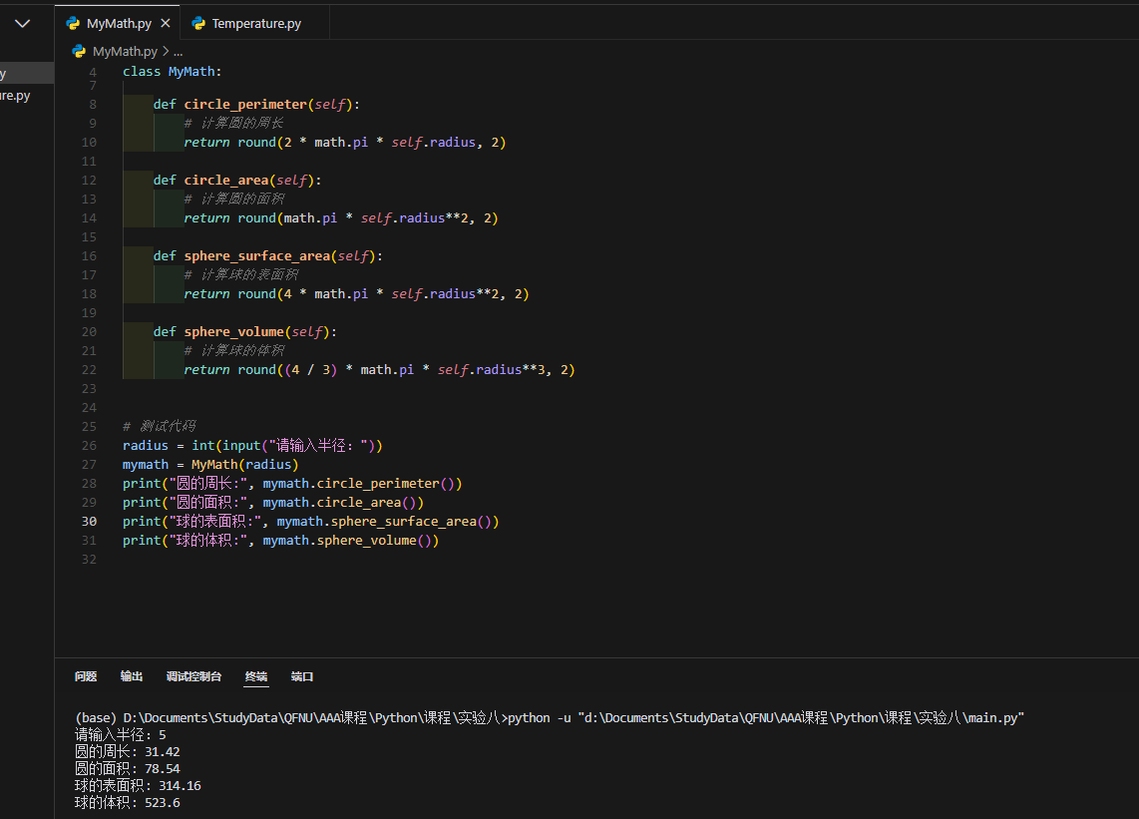Select the highlighted file in the explorer sidebar

tap(27, 74)
